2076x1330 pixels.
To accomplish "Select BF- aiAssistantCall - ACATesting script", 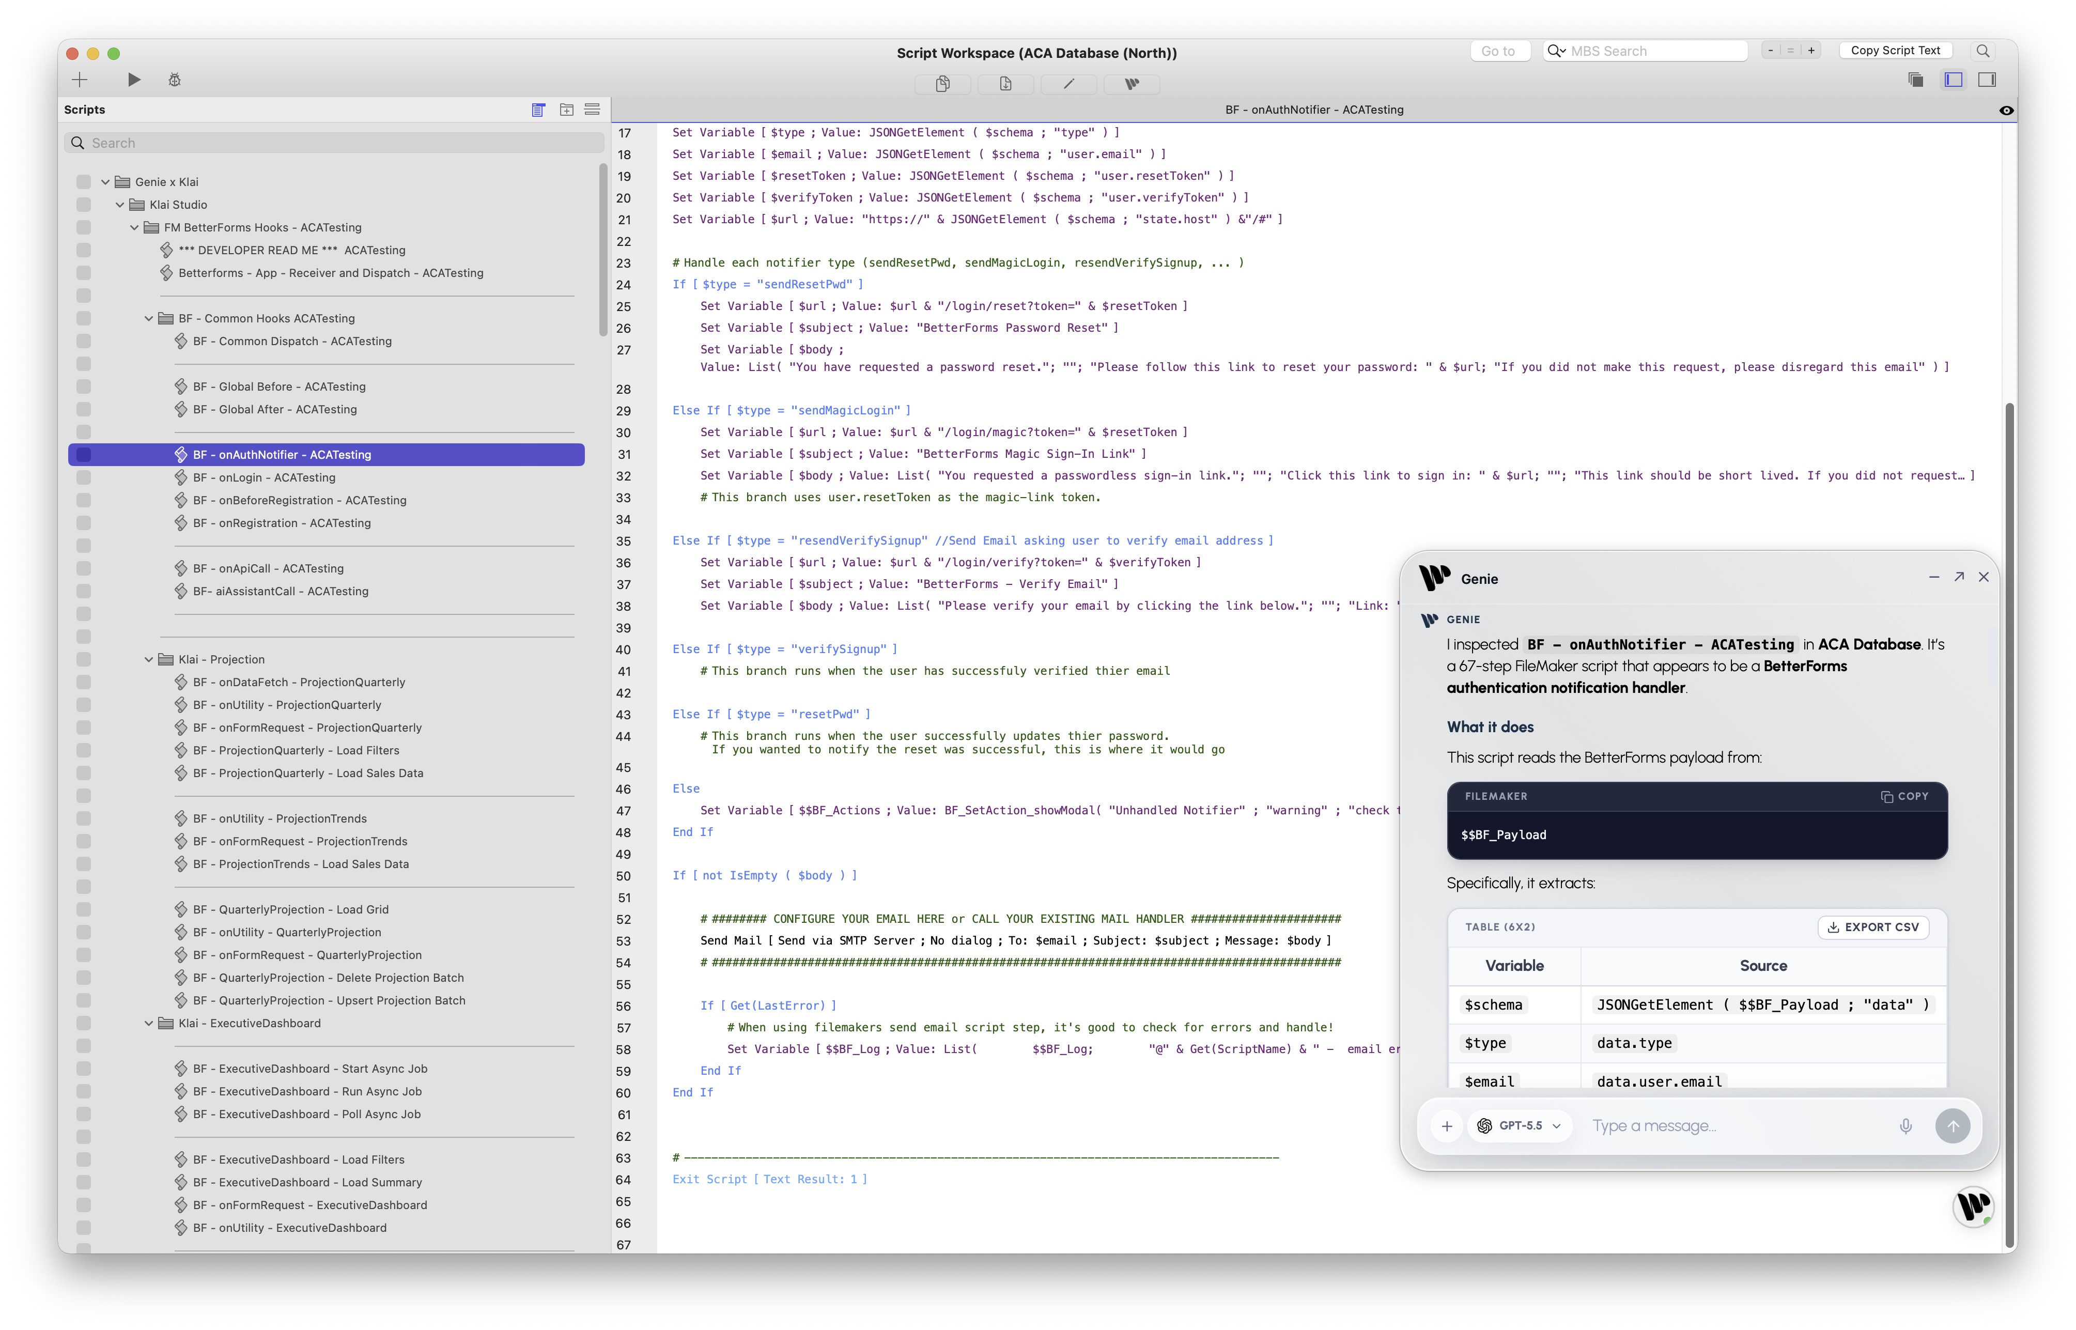I will tap(281, 592).
